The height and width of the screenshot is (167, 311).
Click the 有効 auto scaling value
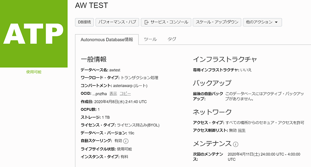click(118, 141)
